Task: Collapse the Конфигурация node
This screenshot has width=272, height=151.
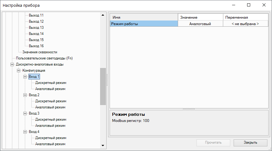Action: pos(19,70)
